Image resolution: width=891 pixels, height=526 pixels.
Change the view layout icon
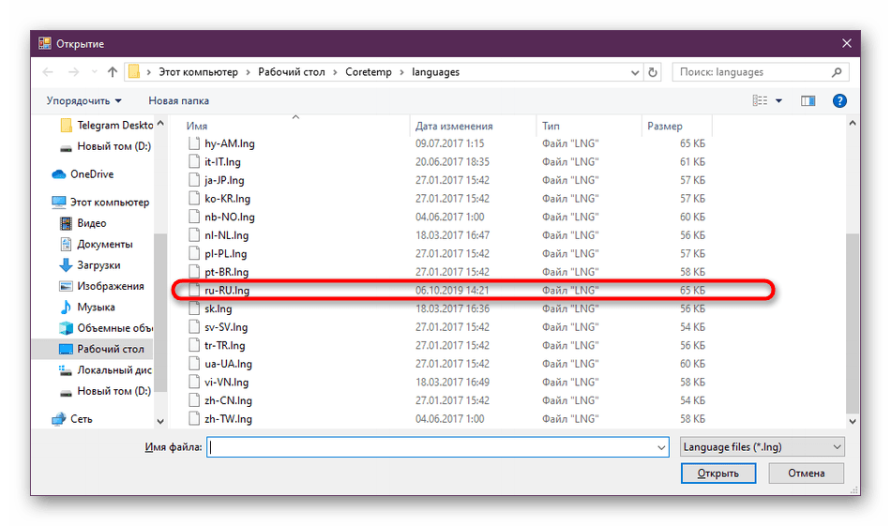tap(760, 100)
